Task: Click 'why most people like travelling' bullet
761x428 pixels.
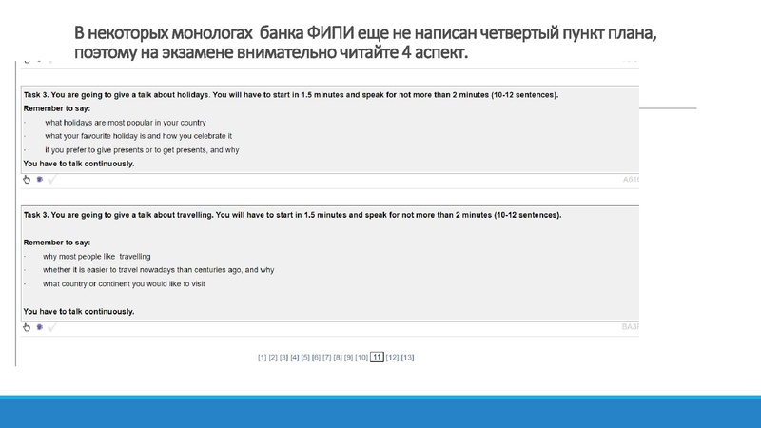Action: click(97, 257)
